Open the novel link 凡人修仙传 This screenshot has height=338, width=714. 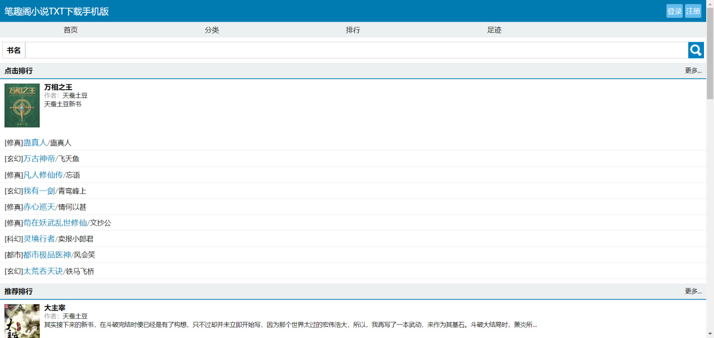pos(43,175)
